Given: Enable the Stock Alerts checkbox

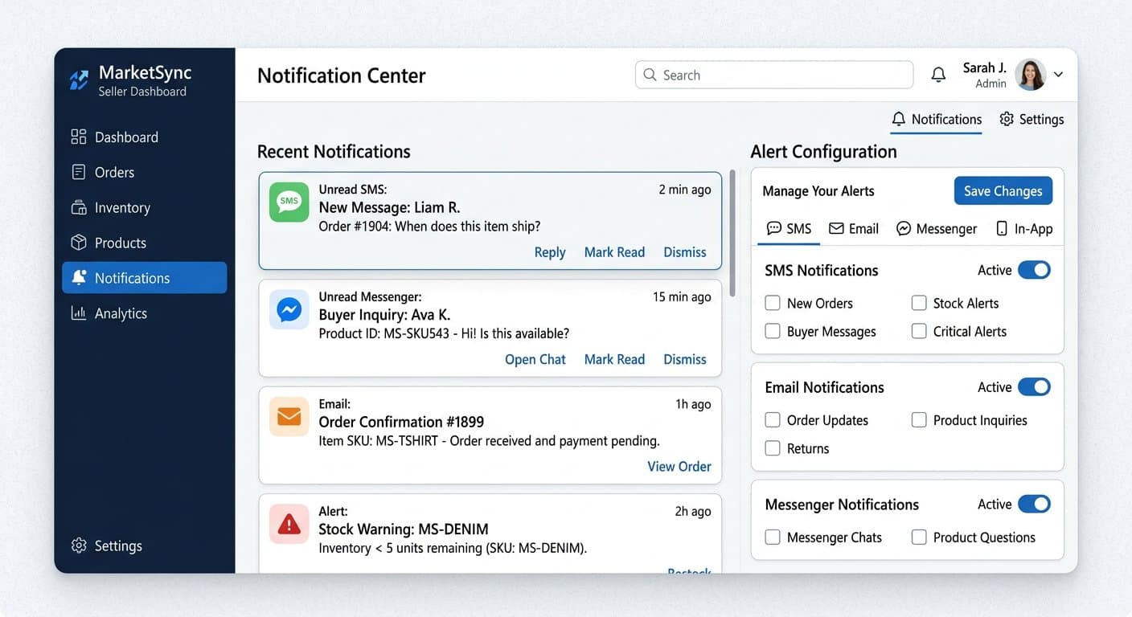Looking at the screenshot, I should tap(919, 303).
